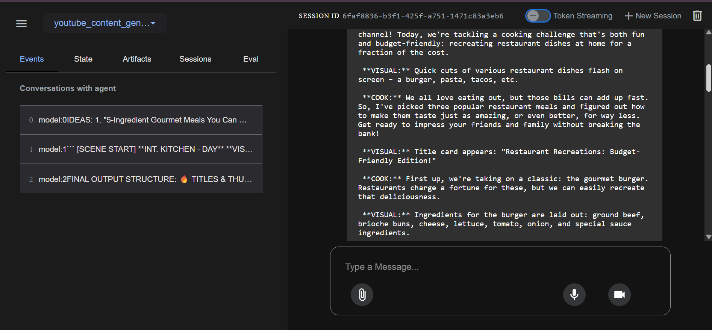Click the chat scrollbar up arrow

pos(709,33)
